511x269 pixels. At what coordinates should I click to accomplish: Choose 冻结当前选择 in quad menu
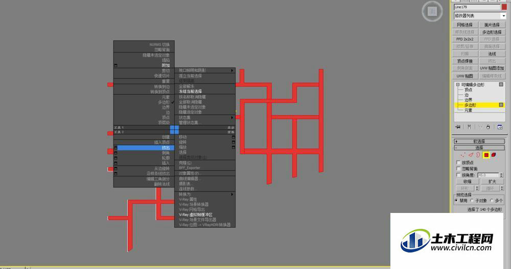pyautogui.click(x=190, y=92)
